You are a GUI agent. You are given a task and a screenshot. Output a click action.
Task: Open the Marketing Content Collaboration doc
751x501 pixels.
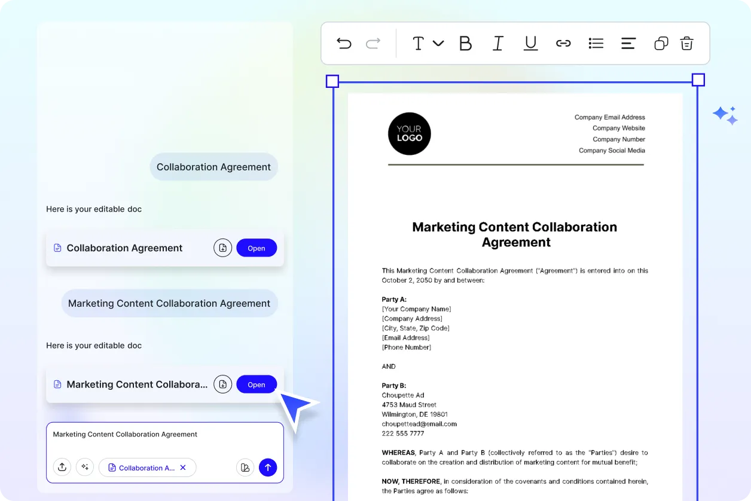[257, 384]
